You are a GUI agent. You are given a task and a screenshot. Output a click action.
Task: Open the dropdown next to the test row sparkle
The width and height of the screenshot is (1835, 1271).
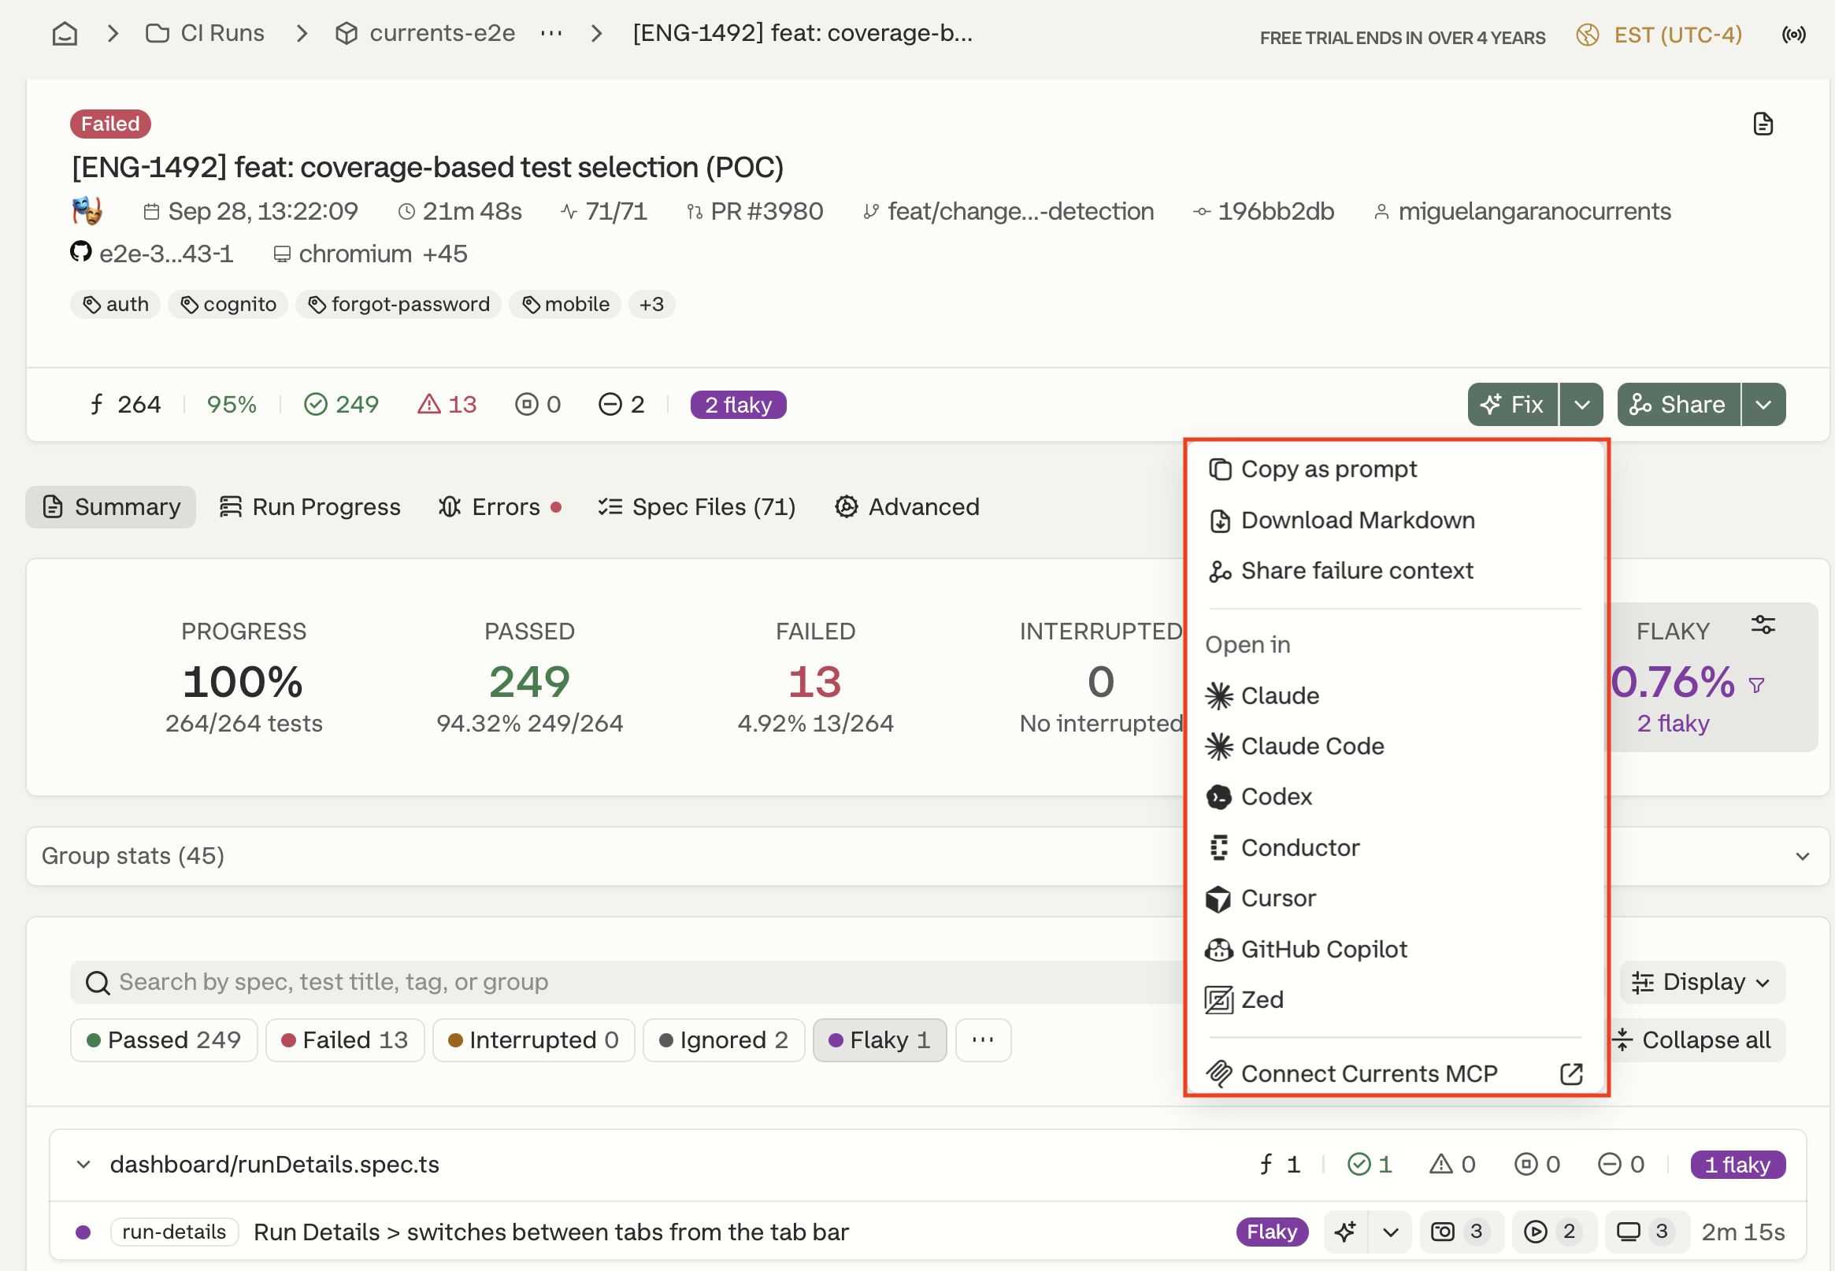coord(1390,1231)
